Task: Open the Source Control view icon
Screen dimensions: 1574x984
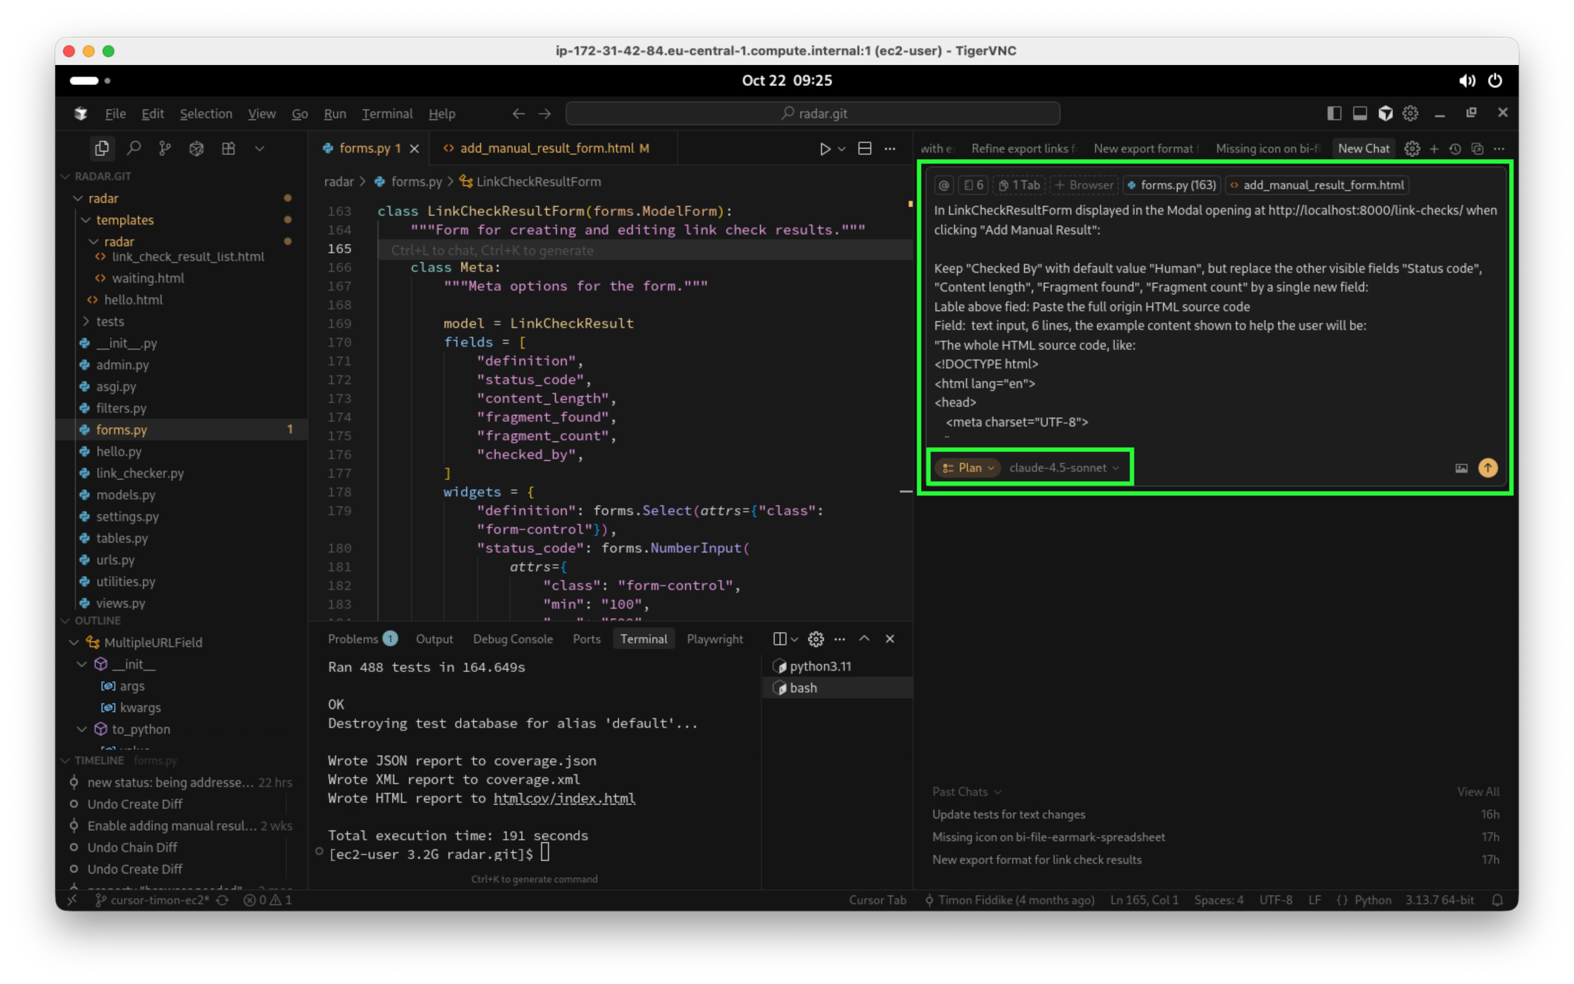Action: coord(166,148)
